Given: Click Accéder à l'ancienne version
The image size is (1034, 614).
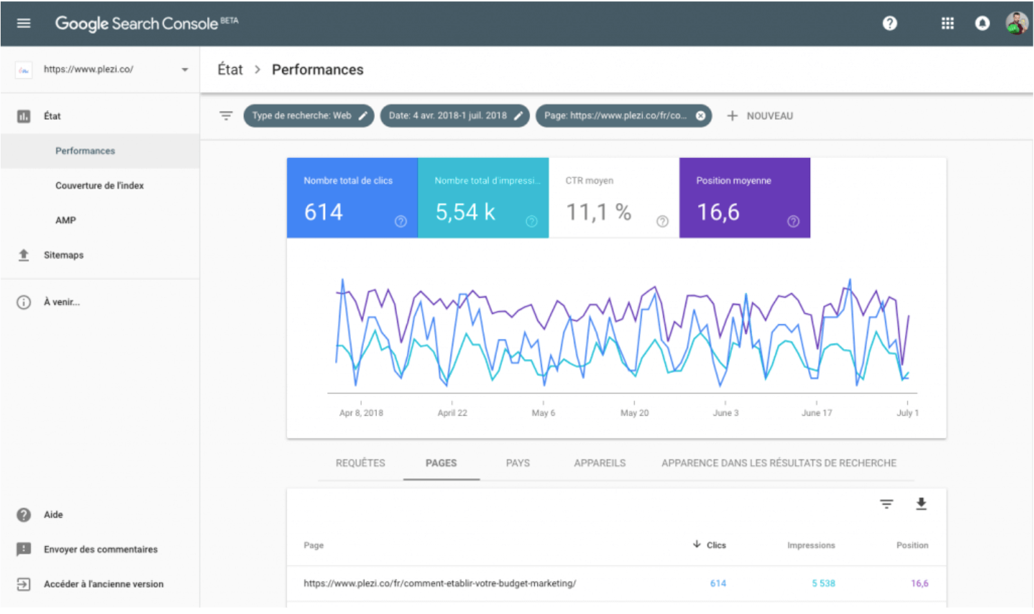Looking at the screenshot, I should point(104,584).
